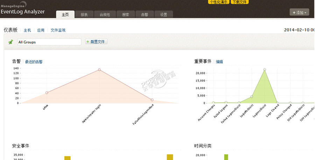The height and width of the screenshot is (160, 315).
Task: Open the 文件监视 dashboard link
Action: point(58,30)
